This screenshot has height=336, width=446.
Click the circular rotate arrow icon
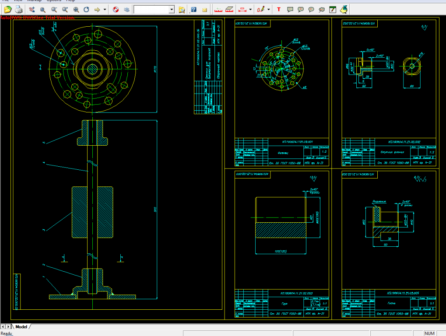[x=87, y=9]
